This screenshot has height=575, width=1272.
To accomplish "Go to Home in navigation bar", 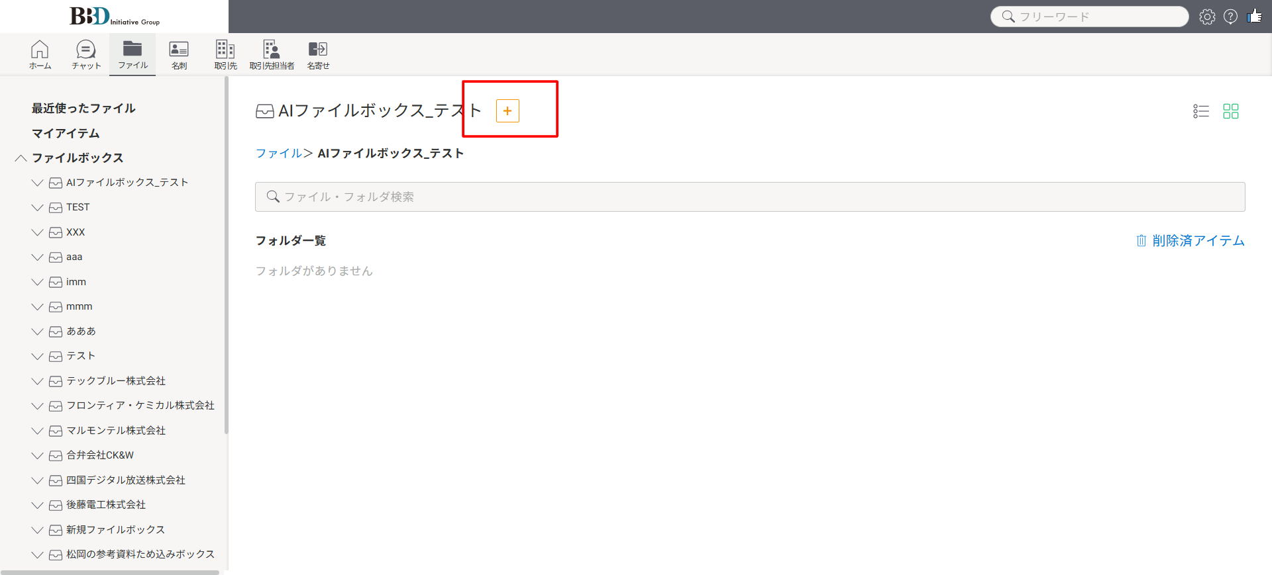I will (40, 55).
